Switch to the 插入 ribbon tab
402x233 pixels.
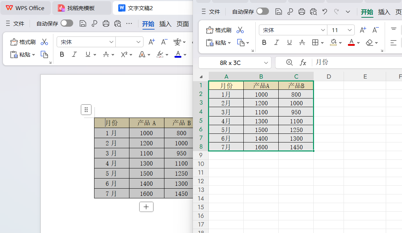click(x=384, y=12)
